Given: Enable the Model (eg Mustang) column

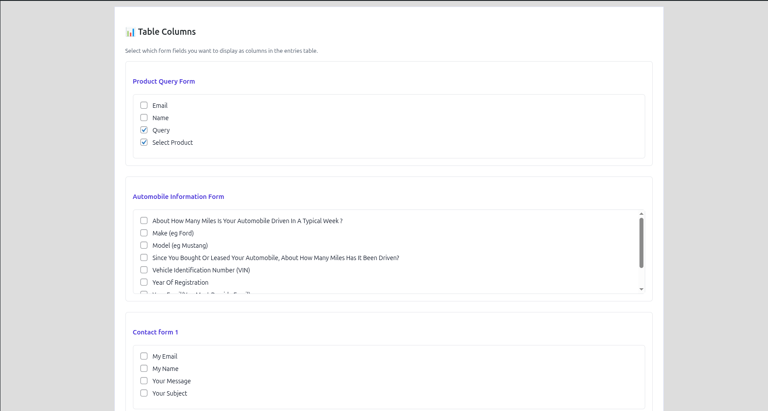Looking at the screenshot, I should tap(144, 245).
